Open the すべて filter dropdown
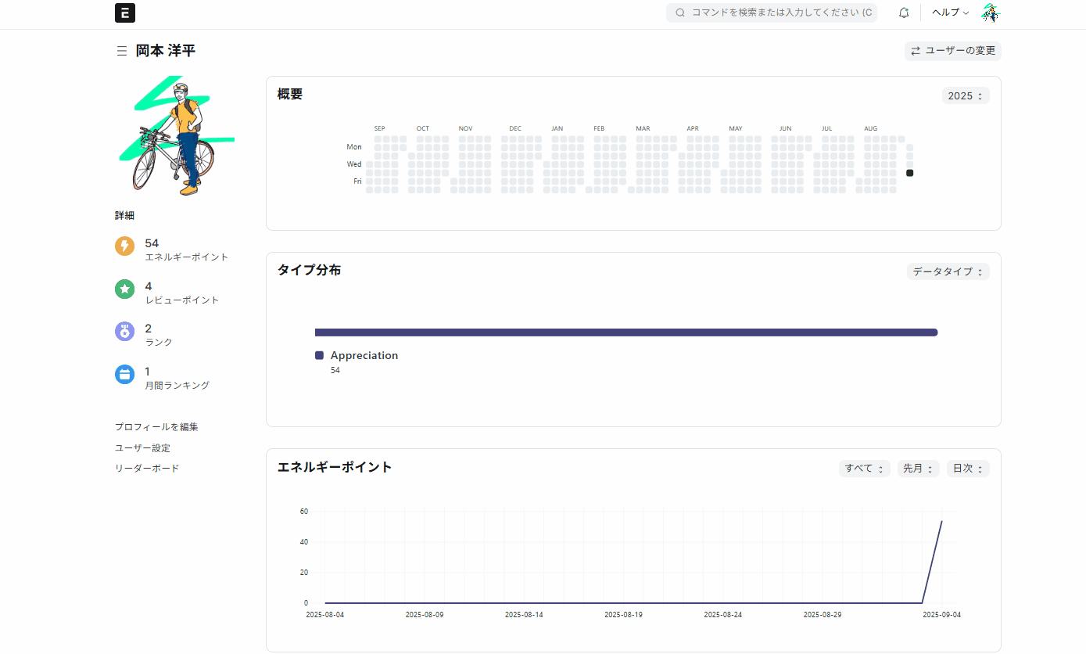The height and width of the screenshot is (654, 1086). pos(864,469)
